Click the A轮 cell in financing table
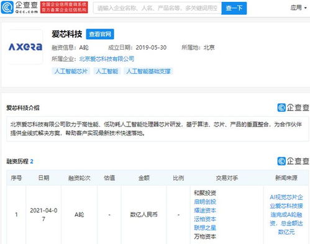Screen dimensions: 310x244 point(80,215)
